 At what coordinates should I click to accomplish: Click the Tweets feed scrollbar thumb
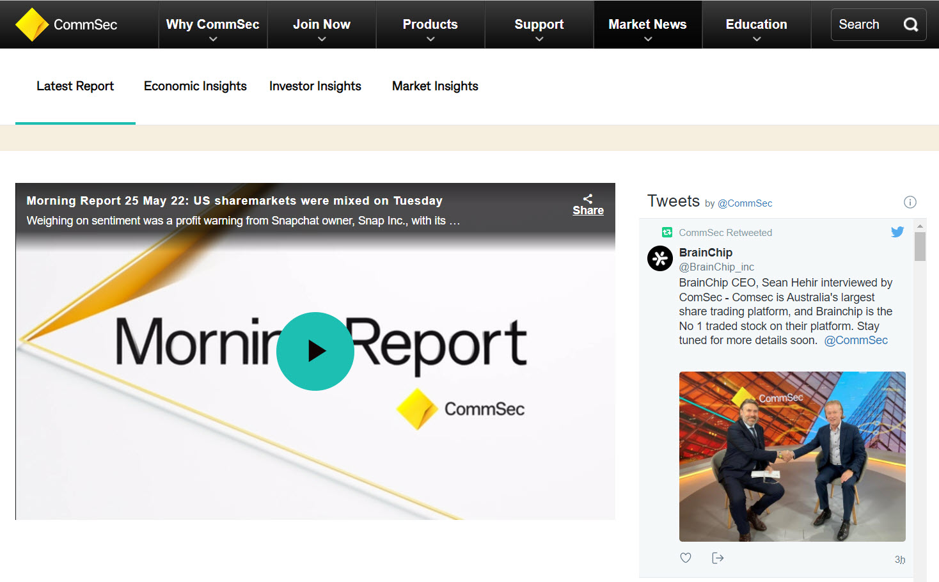tap(920, 246)
